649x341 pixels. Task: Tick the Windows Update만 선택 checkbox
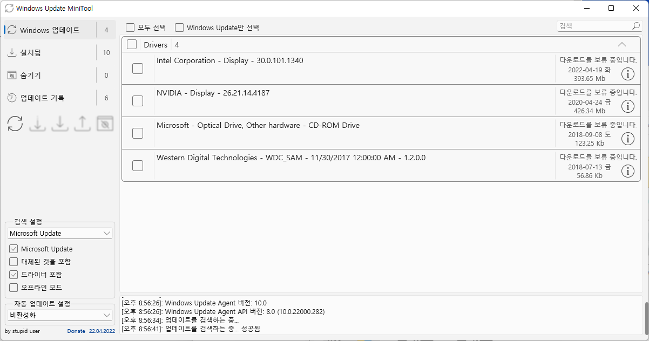tap(179, 28)
